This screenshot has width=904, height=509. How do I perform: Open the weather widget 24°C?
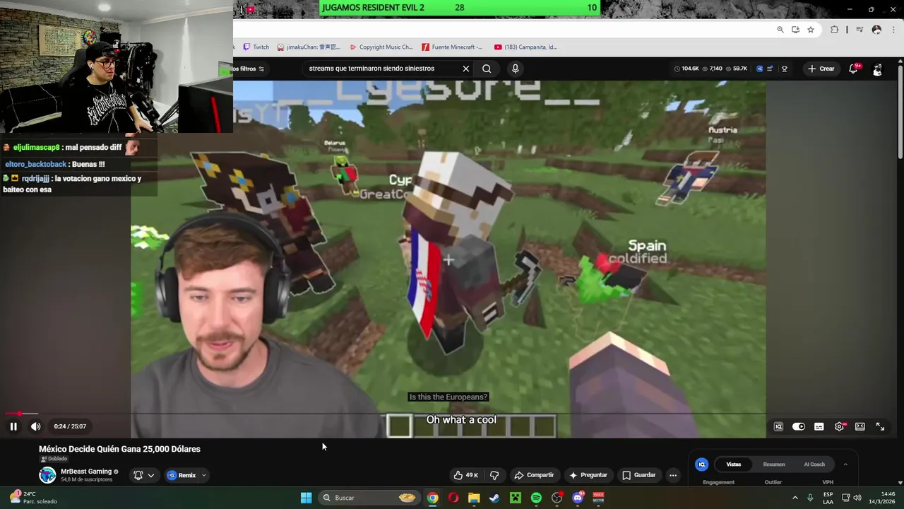(x=32, y=498)
